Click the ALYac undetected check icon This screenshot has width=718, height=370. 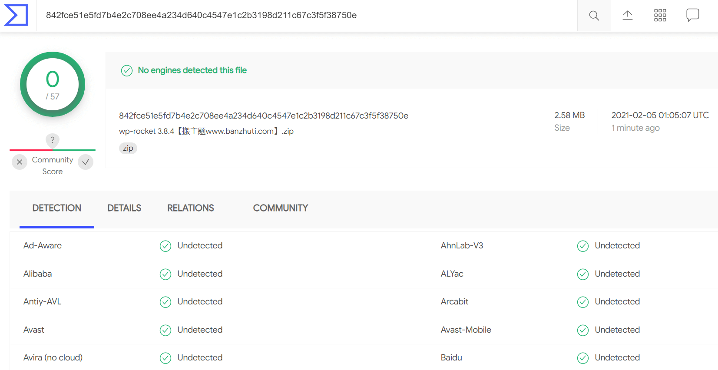(583, 274)
